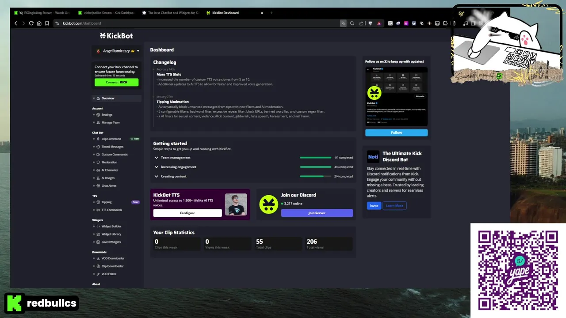The height and width of the screenshot is (318, 566).
Task: Click the Creating content progress bar
Action: (x=315, y=176)
